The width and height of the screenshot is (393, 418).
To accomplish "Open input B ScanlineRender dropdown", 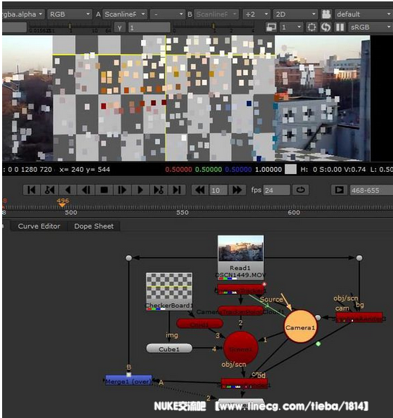I will tap(216, 14).
